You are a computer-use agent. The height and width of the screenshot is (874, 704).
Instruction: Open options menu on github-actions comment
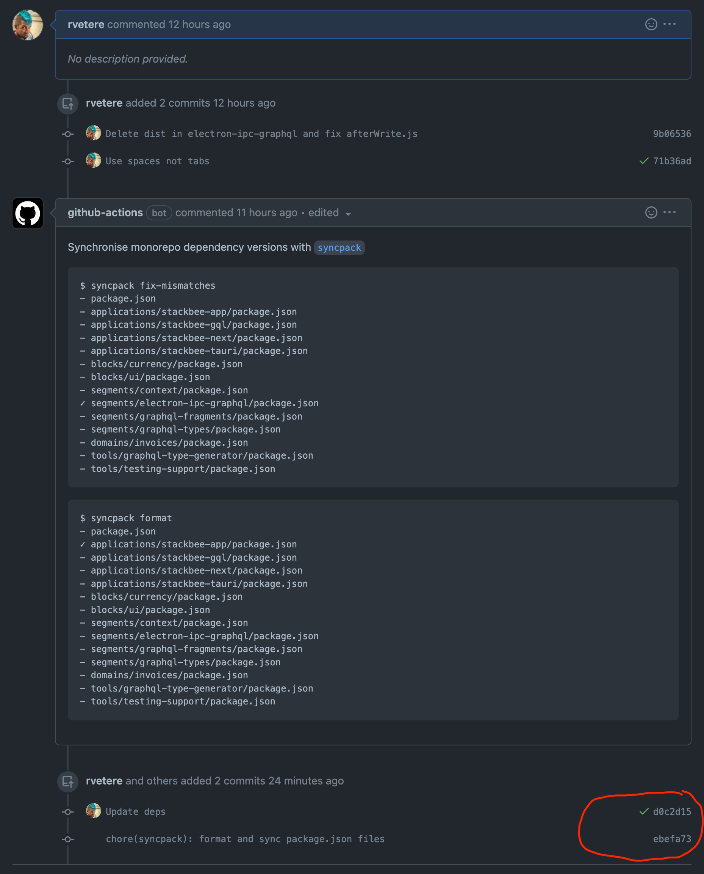coord(669,212)
